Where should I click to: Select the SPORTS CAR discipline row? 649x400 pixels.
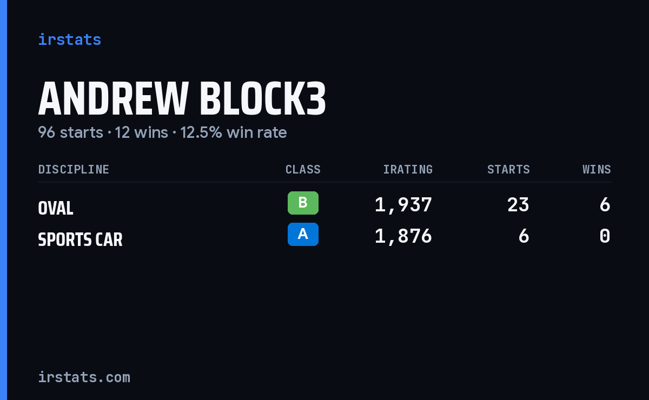coord(325,237)
